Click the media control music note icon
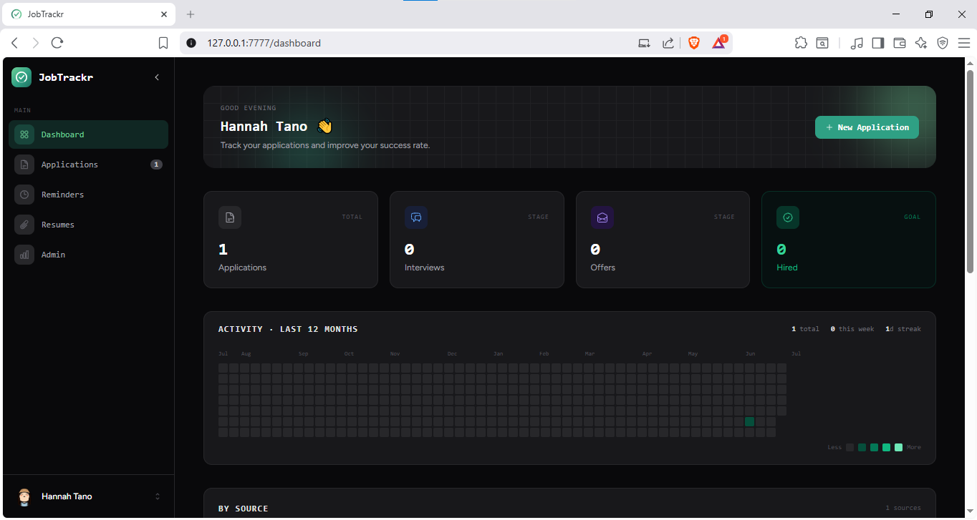Image resolution: width=977 pixels, height=520 pixels. 856,43
